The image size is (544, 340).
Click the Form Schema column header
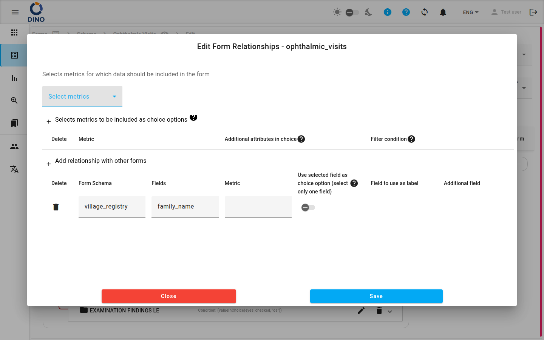coord(95,183)
